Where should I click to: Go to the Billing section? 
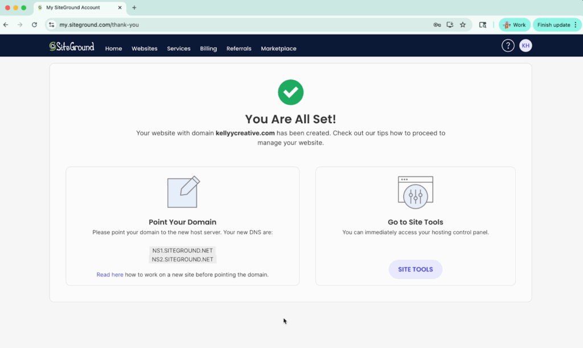pos(208,49)
